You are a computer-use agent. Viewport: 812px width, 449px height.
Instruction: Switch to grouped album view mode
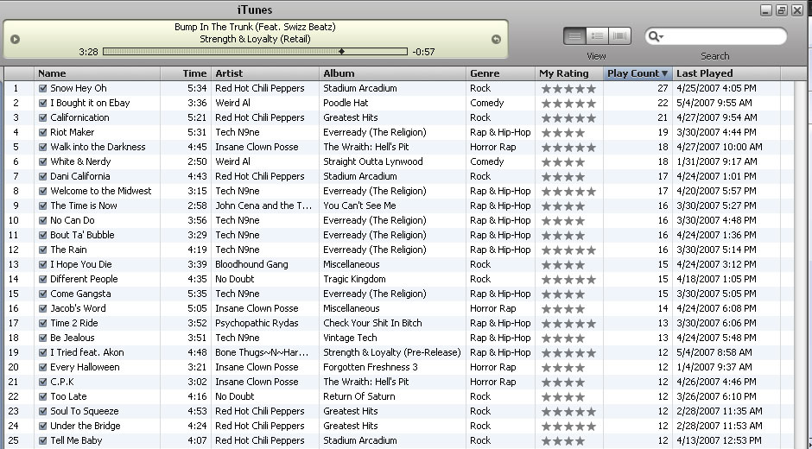click(597, 36)
